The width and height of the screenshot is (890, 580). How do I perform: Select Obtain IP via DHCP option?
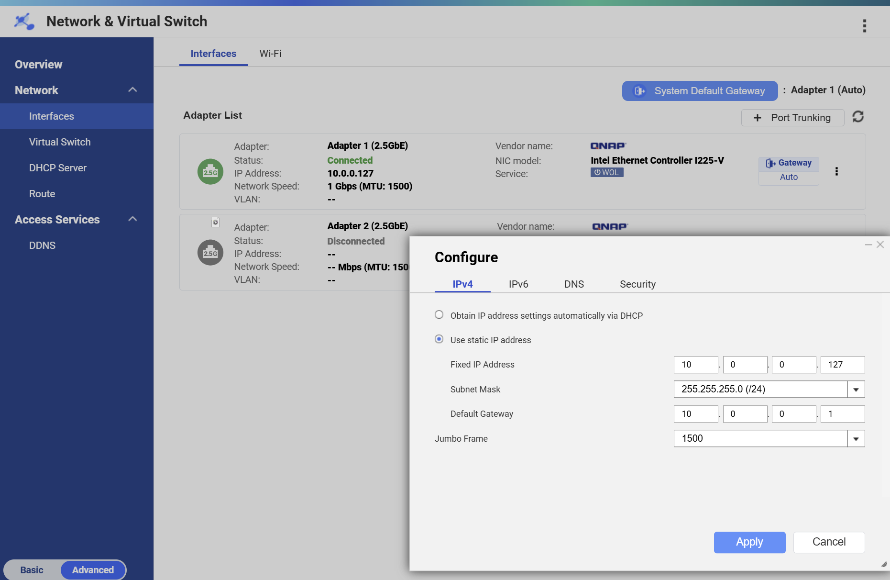439,315
